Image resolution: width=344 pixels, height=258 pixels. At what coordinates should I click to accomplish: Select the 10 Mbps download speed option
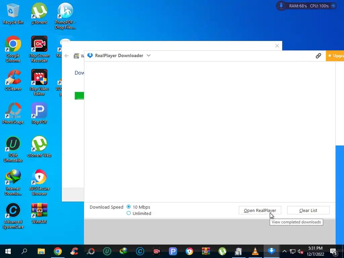click(129, 207)
